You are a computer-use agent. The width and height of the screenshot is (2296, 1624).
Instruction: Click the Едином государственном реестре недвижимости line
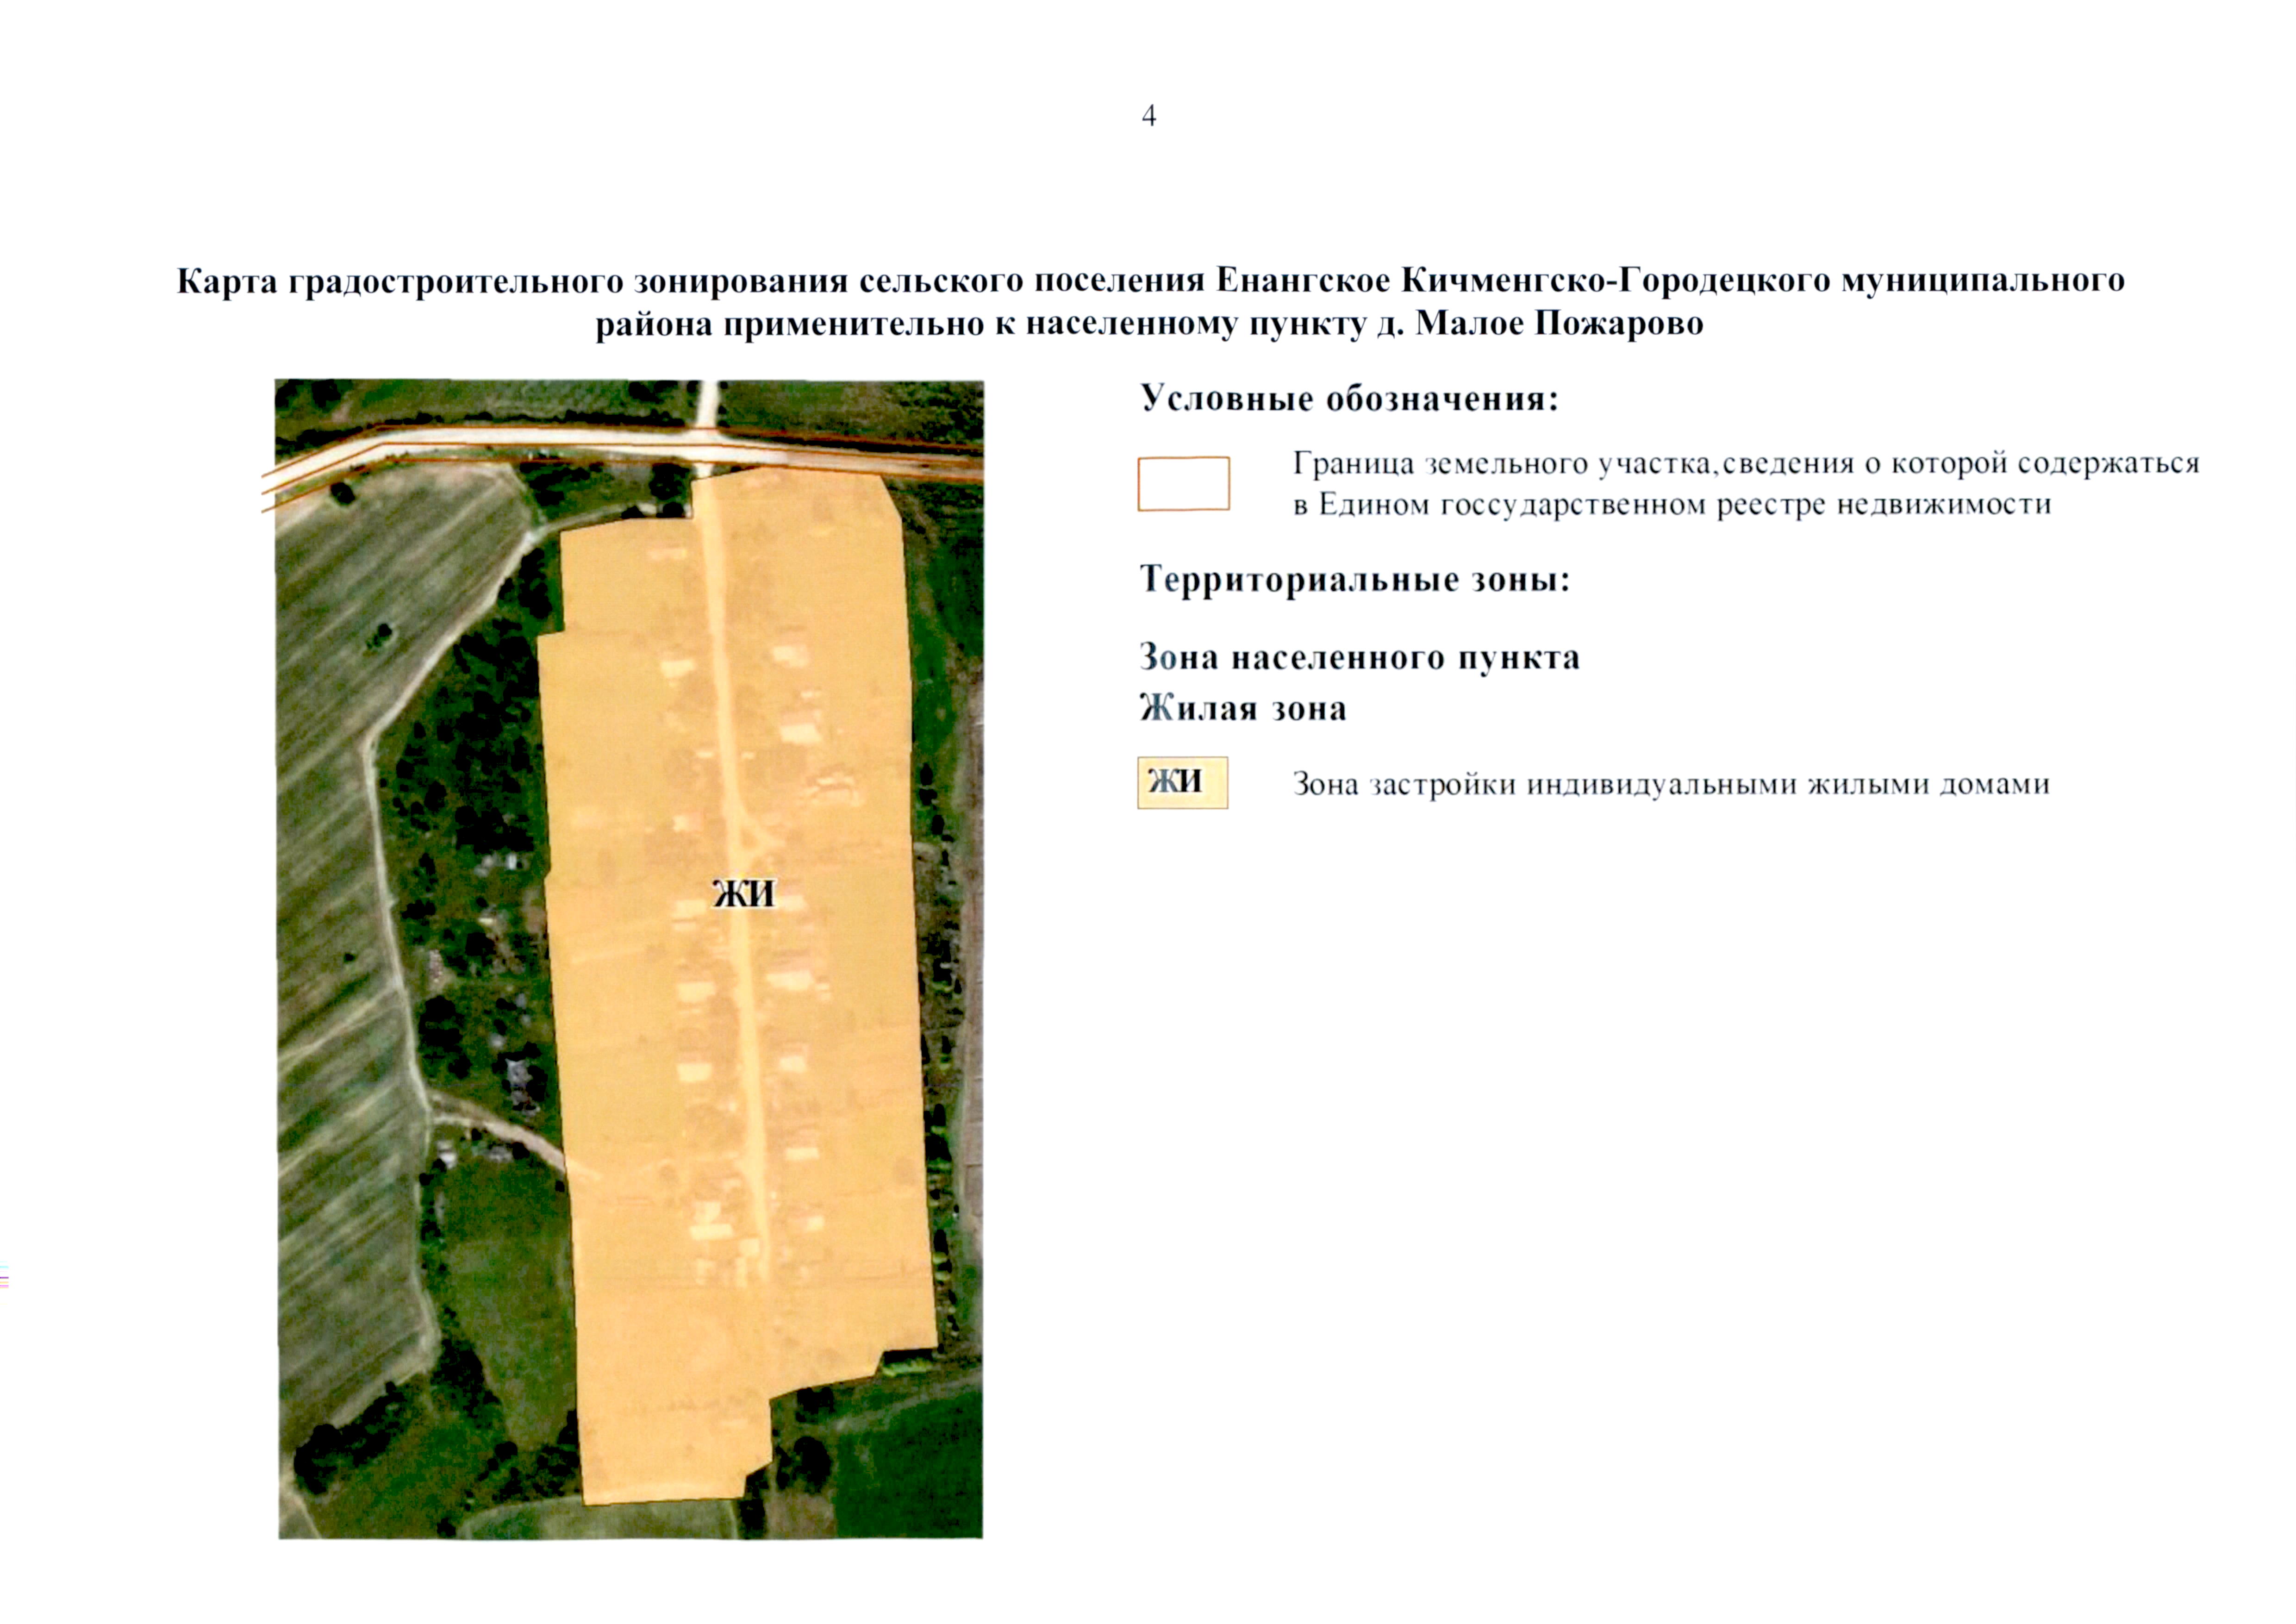[1672, 504]
